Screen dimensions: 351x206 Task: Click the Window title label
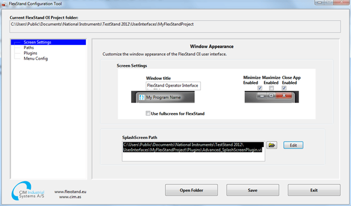pos(158,78)
